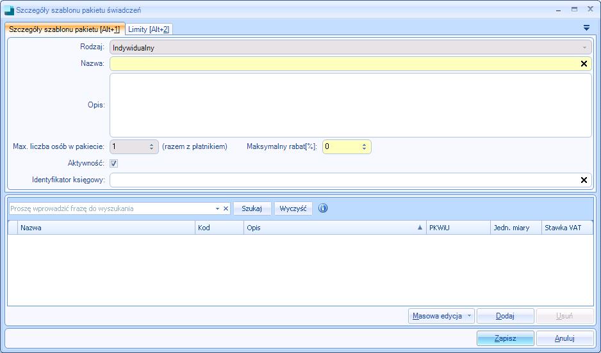The height and width of the screenshot is (353, 601).
Task: Open the tab options menu icon at top right
Action: click(586, 27)
